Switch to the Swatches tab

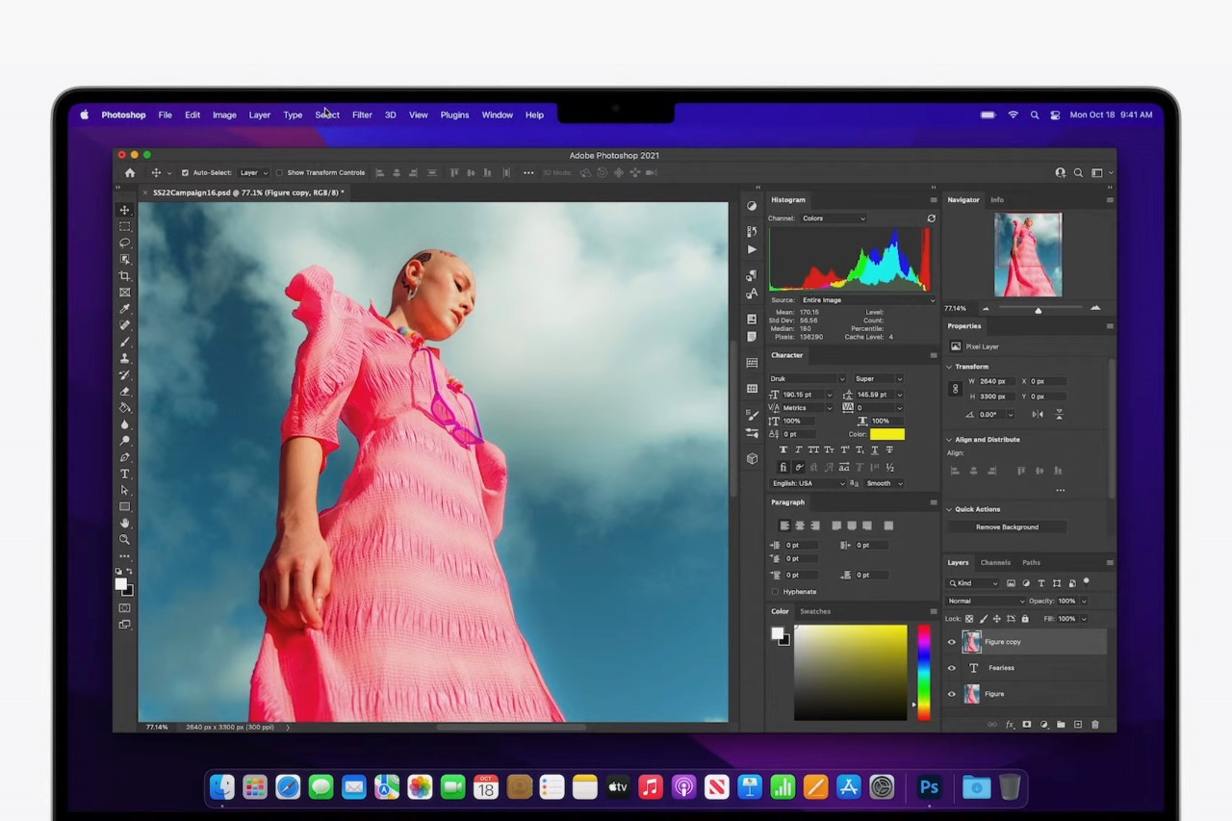pos(815,611)
